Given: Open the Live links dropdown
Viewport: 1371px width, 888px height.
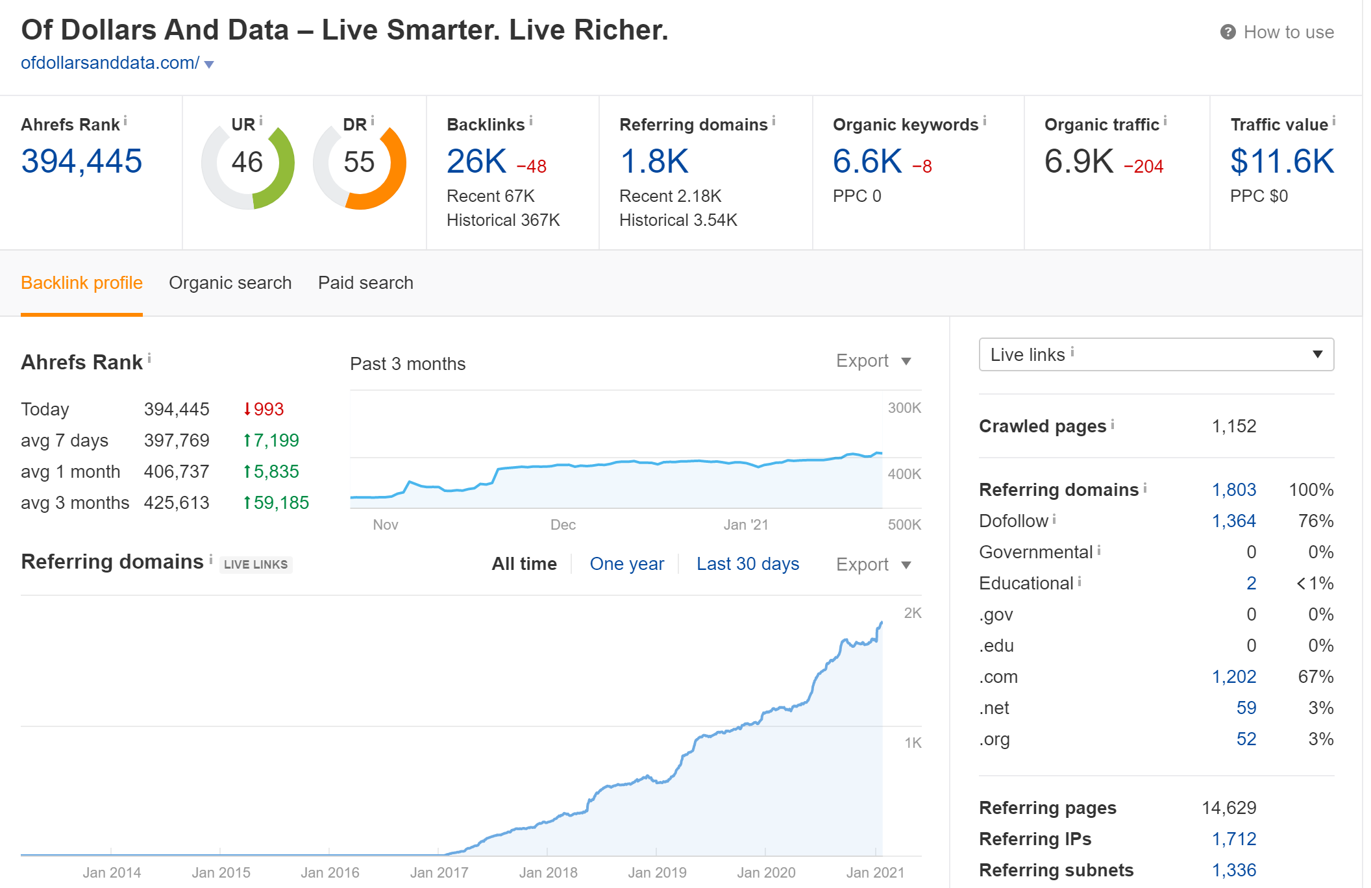Looking at the screenshot, I should 1155,354.
